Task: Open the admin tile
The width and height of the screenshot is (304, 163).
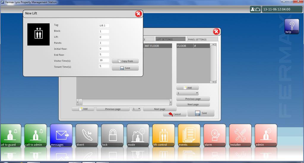Action: [x=266, y=135]
